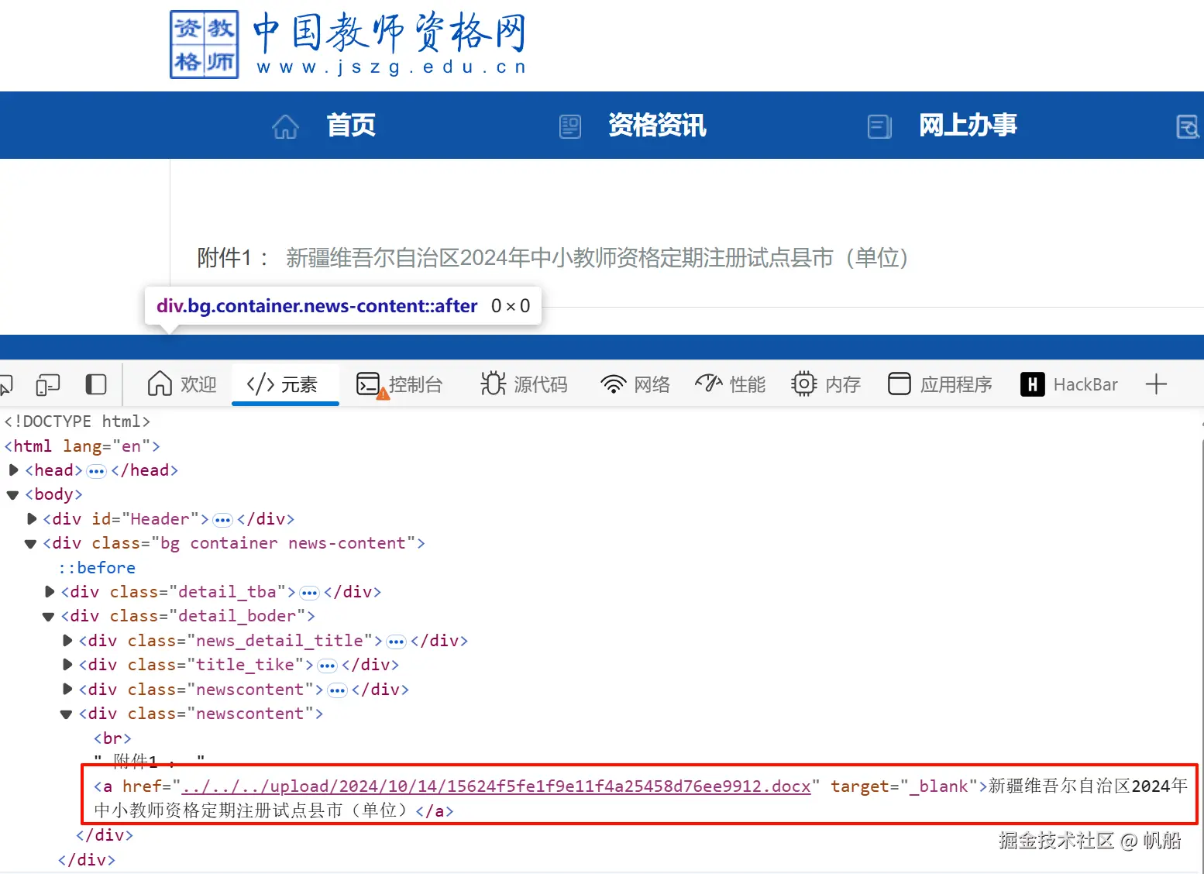This screenshot has height=874, width=1204.
Task: Click the gauge icon on the 性能 tab
Action: click(x=709, y=383)
